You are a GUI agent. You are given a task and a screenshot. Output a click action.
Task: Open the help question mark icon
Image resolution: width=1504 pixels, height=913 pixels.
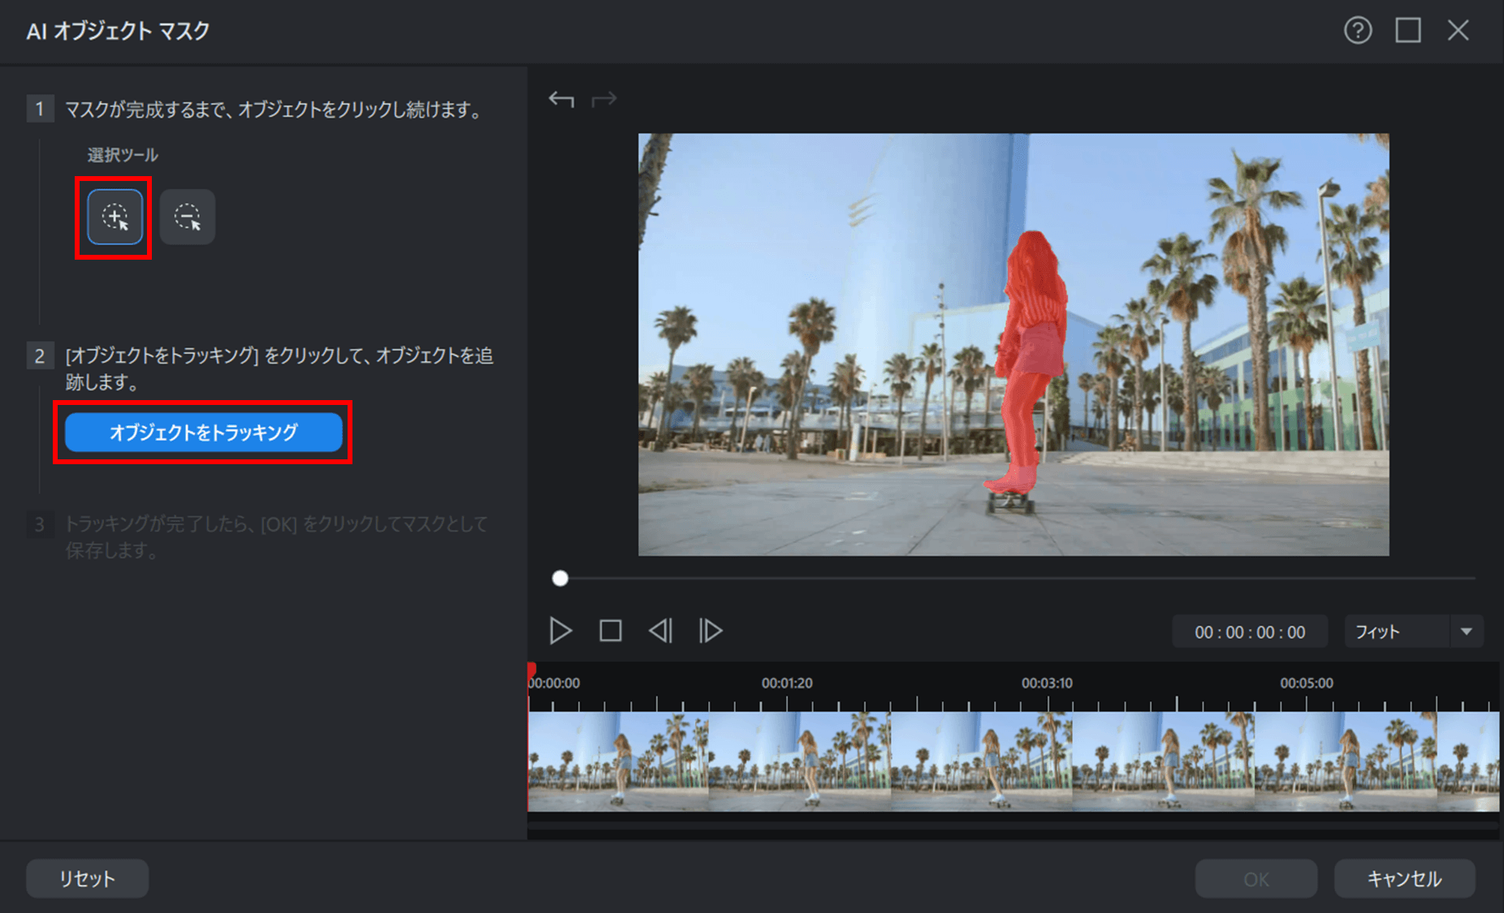pos(1357,31)
